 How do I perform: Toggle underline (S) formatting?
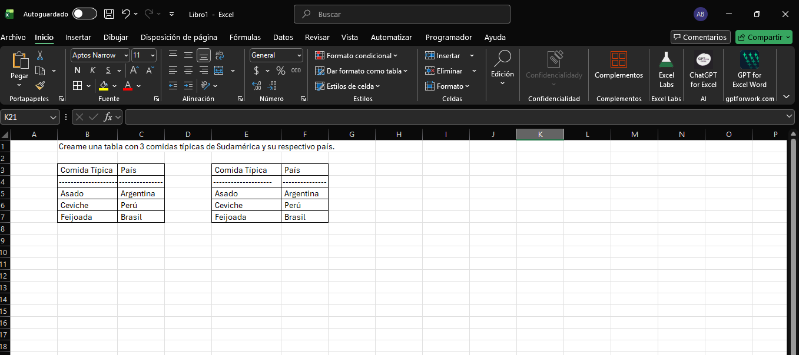tap(107, 71)
